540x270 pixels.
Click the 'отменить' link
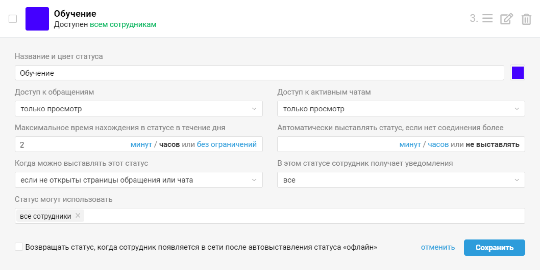tap(438, 247)
